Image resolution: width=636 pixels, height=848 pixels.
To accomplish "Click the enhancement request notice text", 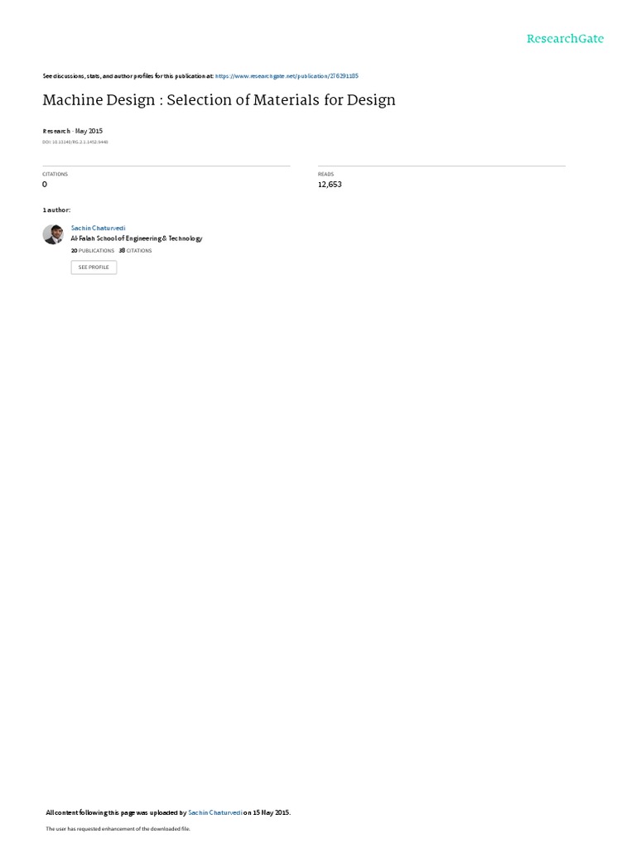I will click(x=118, y=828).
